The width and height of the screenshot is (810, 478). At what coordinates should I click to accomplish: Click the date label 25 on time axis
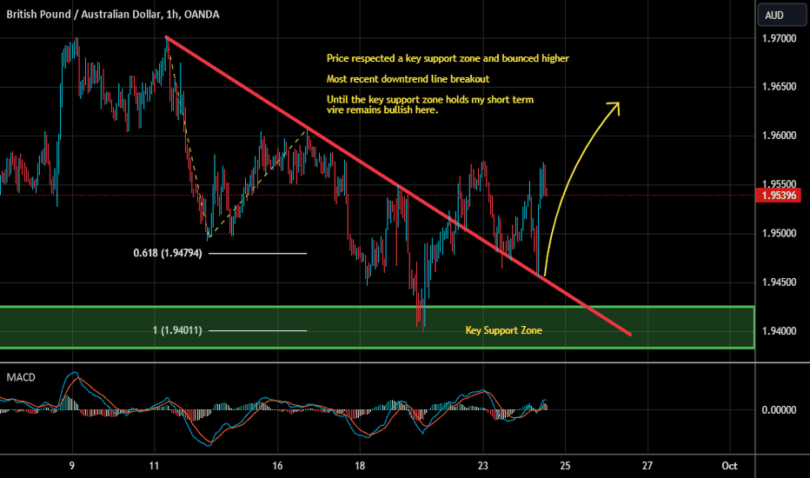coord(565,466)
